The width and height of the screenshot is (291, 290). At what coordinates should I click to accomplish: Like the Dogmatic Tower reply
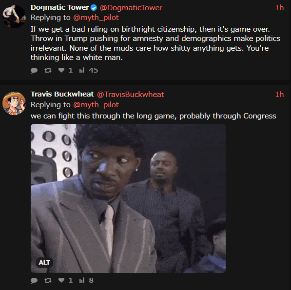click(61, 70)
